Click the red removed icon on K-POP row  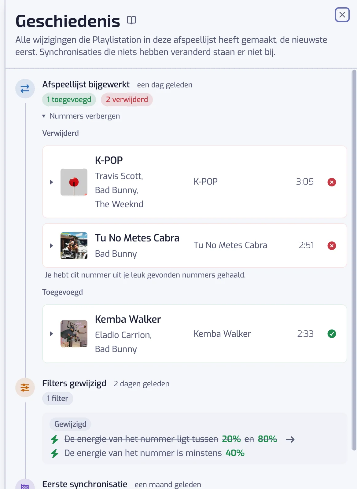[x=332, y=182]
